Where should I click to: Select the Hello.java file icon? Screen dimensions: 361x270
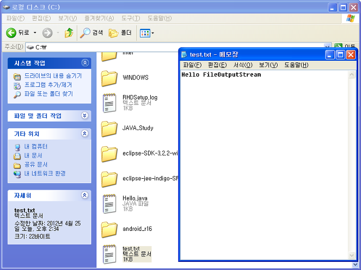pos(109,204)
